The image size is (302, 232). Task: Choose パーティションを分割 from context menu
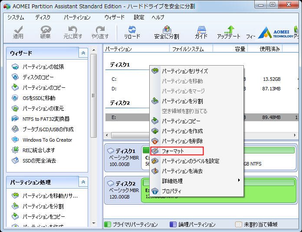click(197, 101)
